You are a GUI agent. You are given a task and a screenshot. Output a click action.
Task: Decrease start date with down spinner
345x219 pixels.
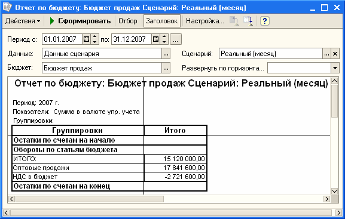[x=95, y=42]
